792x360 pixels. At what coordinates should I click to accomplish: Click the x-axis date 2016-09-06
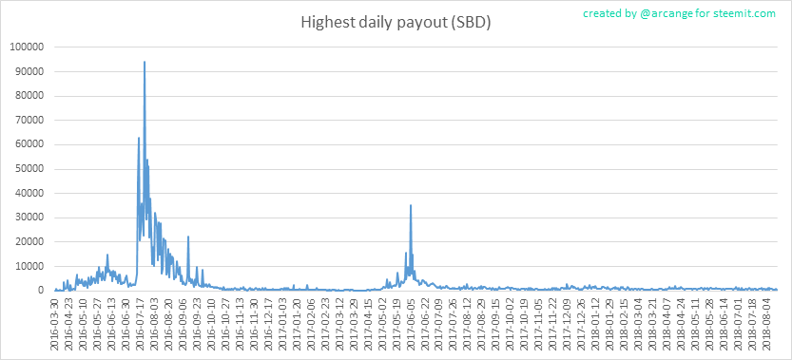pos(182,325)
